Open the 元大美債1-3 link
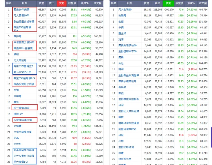 (21, 162)
